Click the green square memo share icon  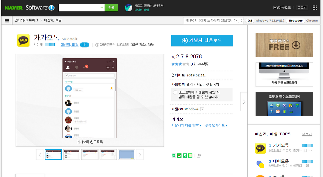pyautogui.click(x=190, y=156)
